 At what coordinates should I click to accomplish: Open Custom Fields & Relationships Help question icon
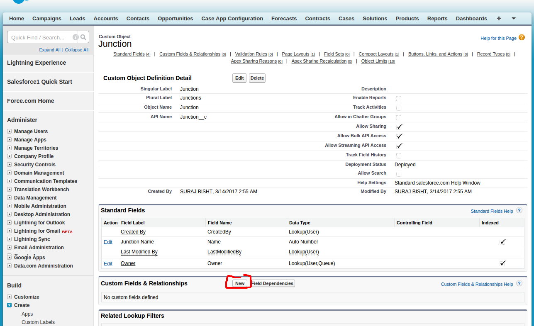519,284
